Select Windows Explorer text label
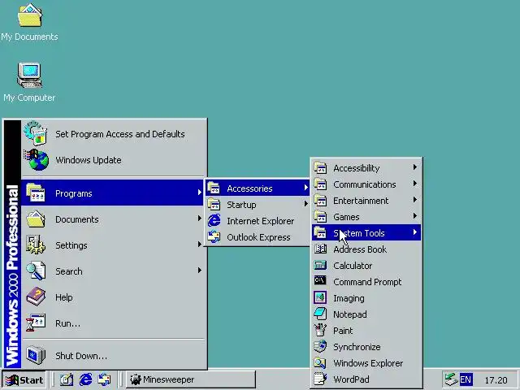This screenshot has width=520, height=390. click(368, 363)
